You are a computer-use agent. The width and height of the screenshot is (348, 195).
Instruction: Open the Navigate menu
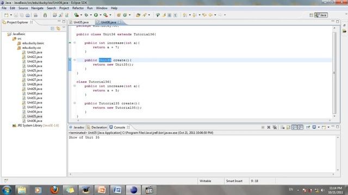click(x=38, y=8)
